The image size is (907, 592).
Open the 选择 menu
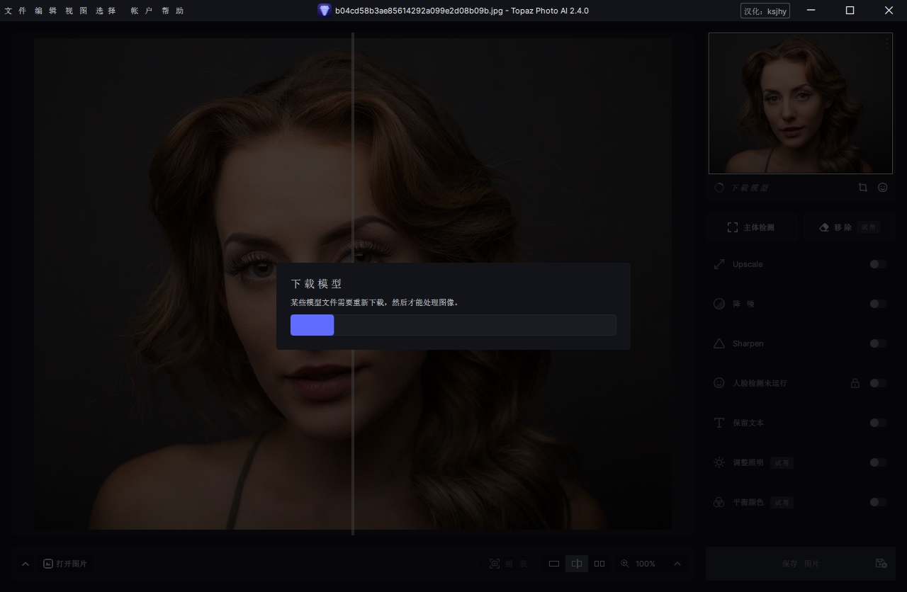coord(106,11)
